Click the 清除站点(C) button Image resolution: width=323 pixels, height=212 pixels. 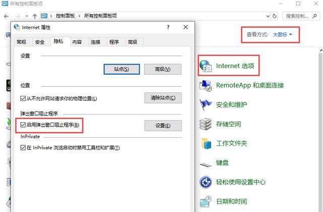(163, 97)
